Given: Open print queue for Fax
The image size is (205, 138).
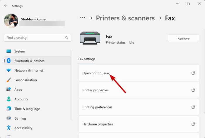Looking at the screenshot, I should 139,73.
